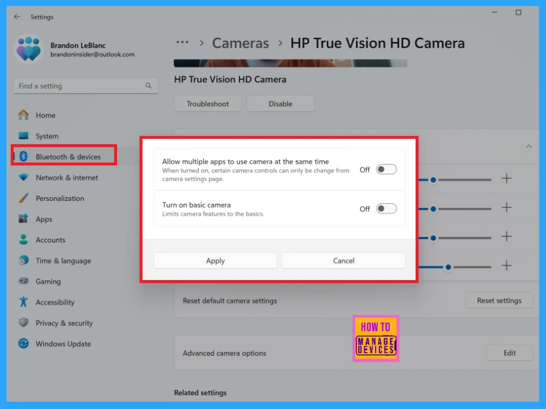Click the first camera slider thumb
The height and width of the screenshot is (409, 546).
[x=433, y=180]
